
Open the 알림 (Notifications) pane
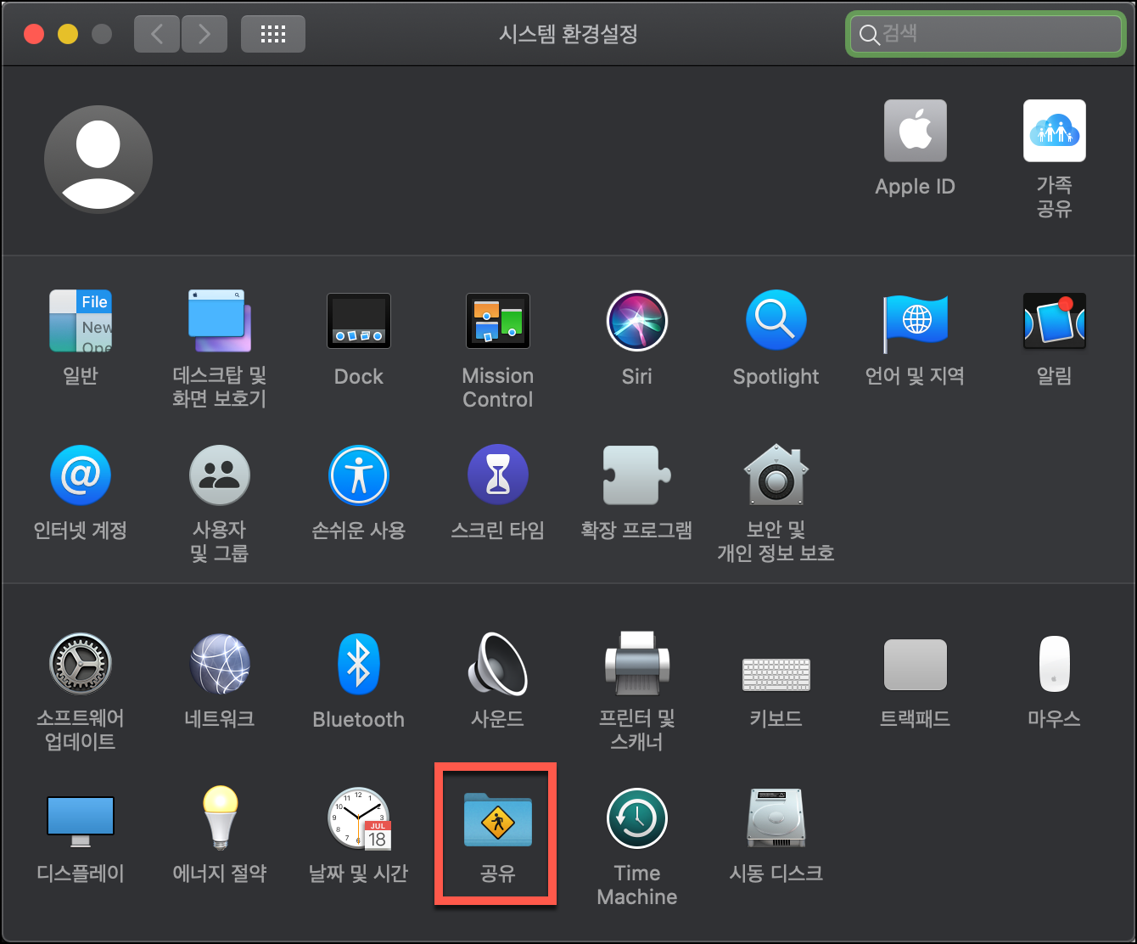click(x=1054, y=321)
